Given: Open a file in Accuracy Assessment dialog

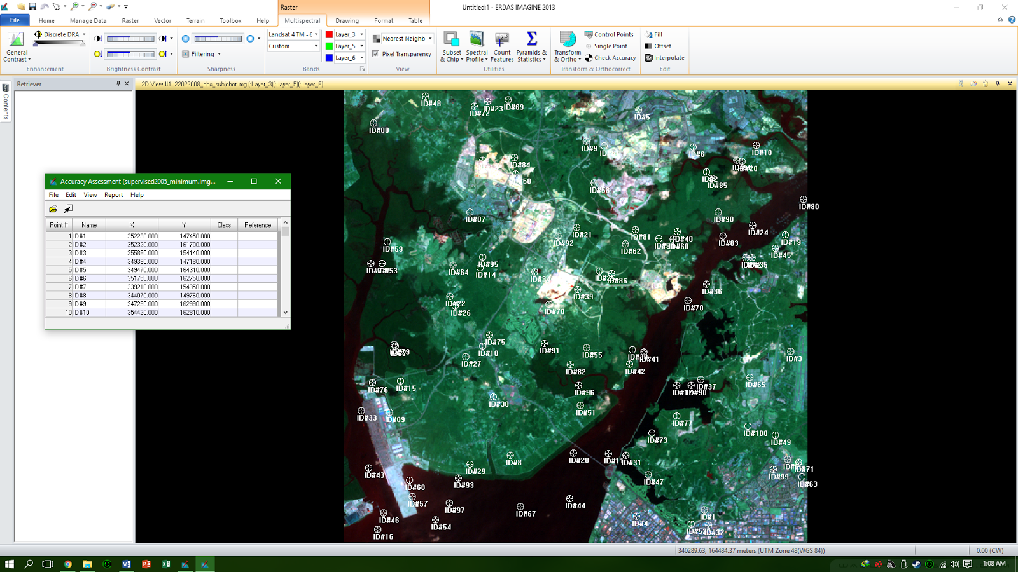Looking at the screenshot, I should point(53,208).
